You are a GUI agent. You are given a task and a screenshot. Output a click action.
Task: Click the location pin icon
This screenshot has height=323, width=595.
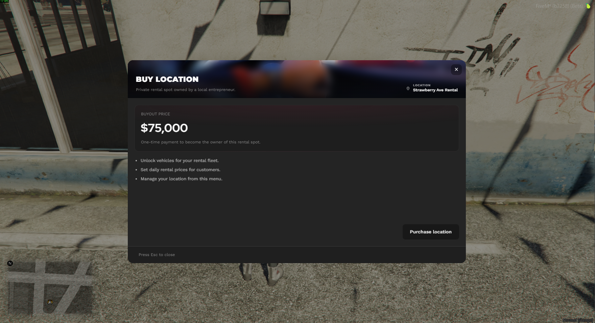click(x=408, y=89)
